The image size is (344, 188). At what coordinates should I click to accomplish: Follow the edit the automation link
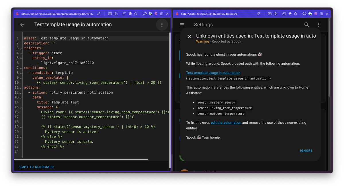(x=226, y=123)
